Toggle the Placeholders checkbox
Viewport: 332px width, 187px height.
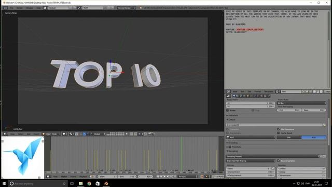tap(228, 133)
